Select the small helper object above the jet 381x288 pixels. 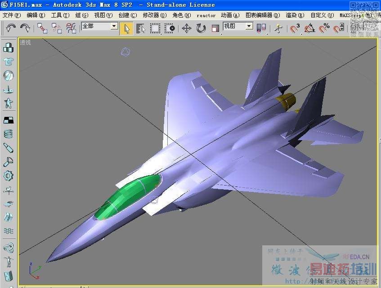126,52
